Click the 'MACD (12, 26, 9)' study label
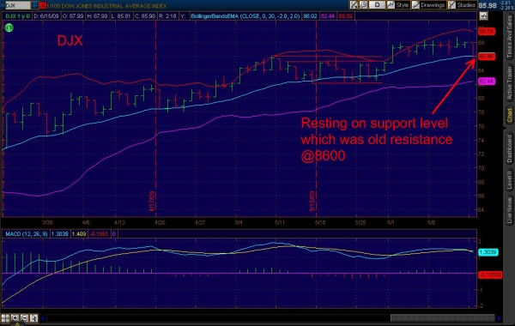 point(27,233)
